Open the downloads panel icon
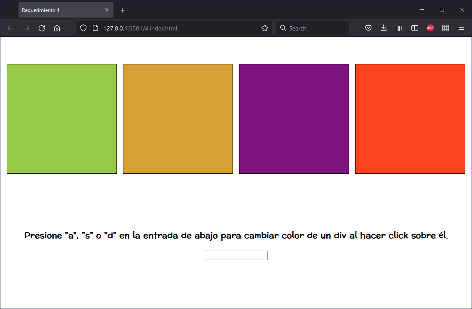 [x=383, y=28]
